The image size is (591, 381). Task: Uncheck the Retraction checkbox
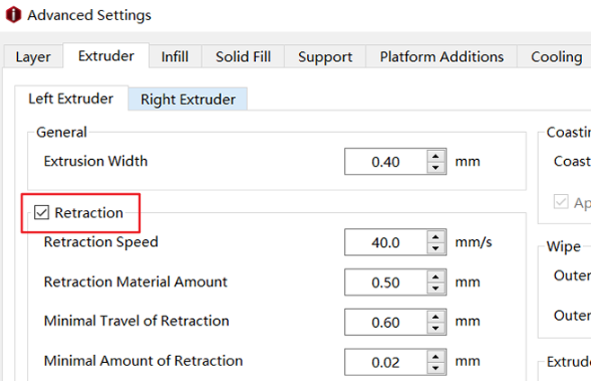(x=41, y=212)
